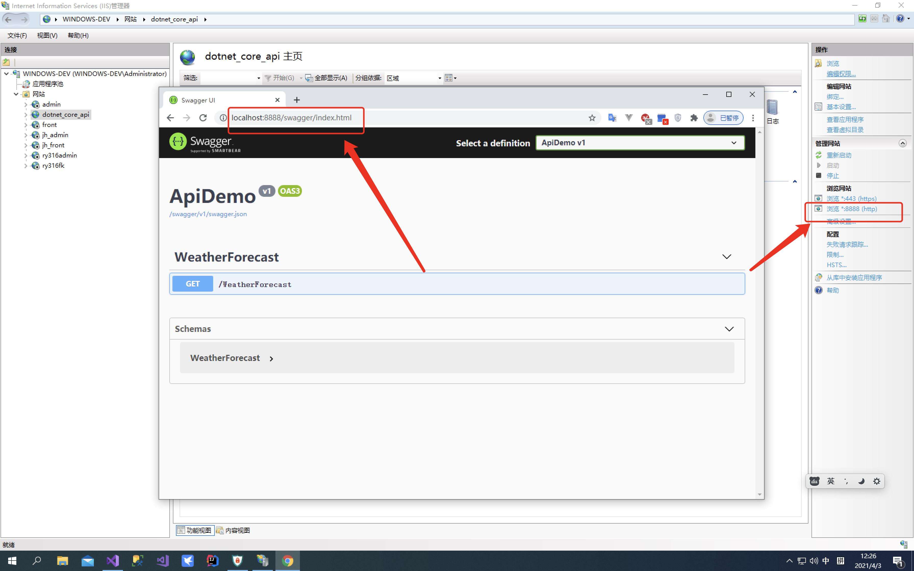Expand the admin site tree node
Screen dimensions: 914x571
(26, 105)
